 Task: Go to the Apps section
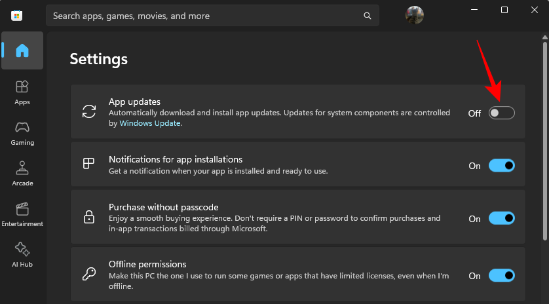click(x=22, y=92)
